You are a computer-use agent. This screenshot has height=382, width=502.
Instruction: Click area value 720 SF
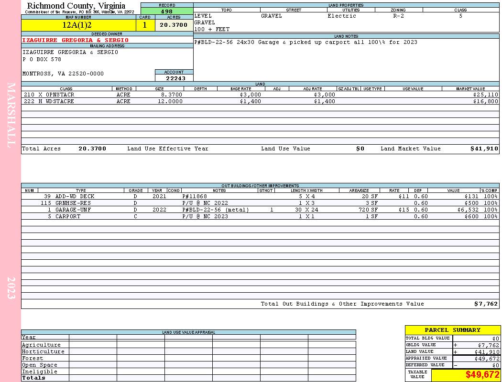[x=368, y=210]
